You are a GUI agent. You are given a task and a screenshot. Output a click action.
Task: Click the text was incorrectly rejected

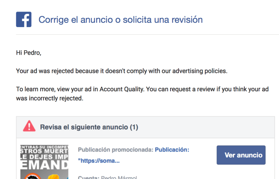pos(49,98)
